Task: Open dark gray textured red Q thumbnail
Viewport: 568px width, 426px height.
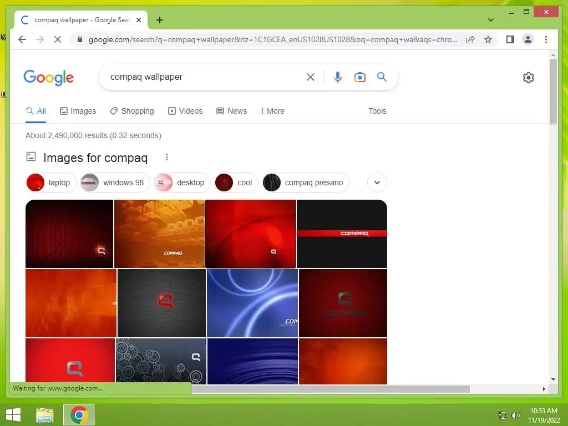Action: point(161,303)
